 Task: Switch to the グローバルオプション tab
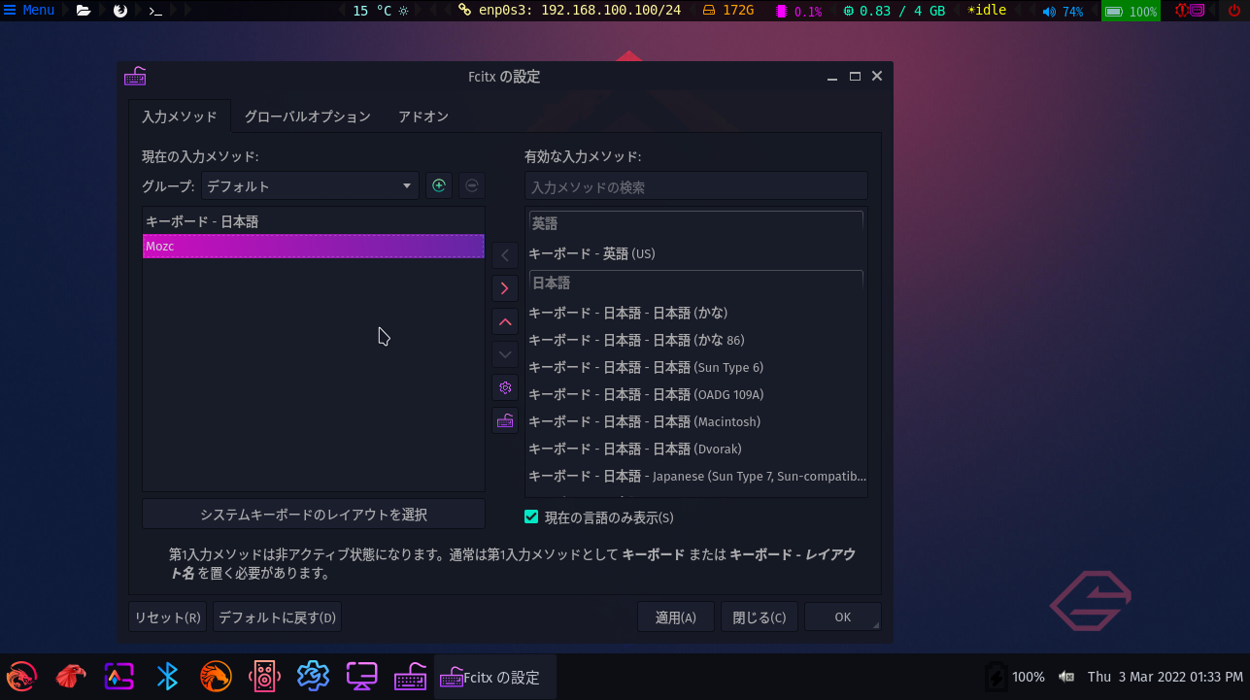[x=307, y=117]
